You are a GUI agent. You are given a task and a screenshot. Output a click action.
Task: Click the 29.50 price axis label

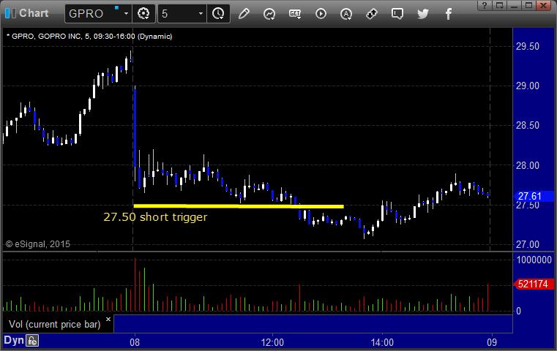coord(528,46)
